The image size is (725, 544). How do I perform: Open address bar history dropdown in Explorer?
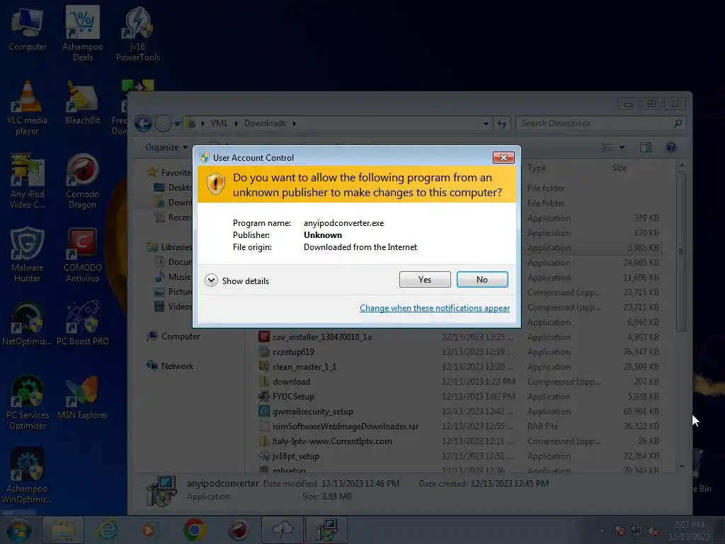[x=486, y=123]
